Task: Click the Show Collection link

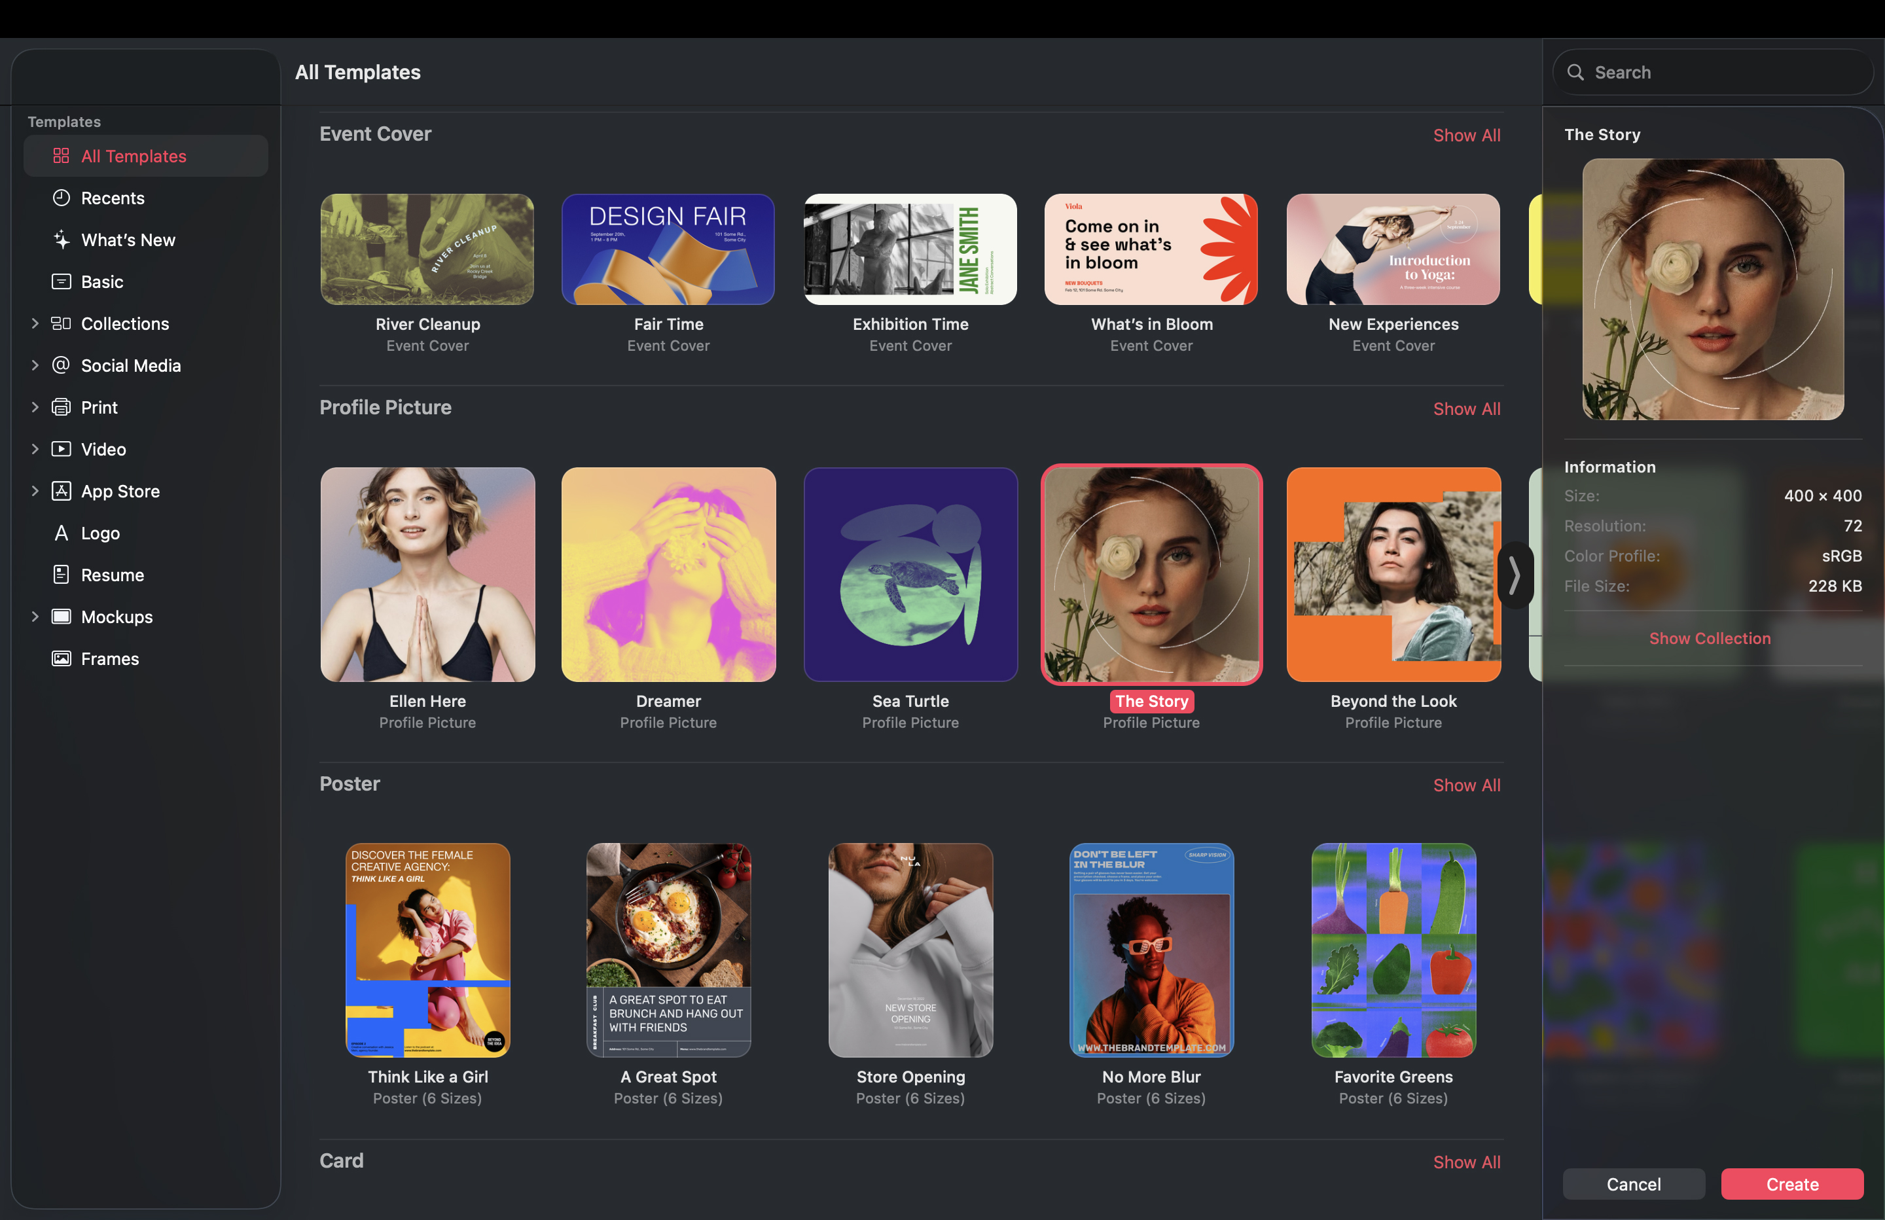Action: pos(1710,637)
